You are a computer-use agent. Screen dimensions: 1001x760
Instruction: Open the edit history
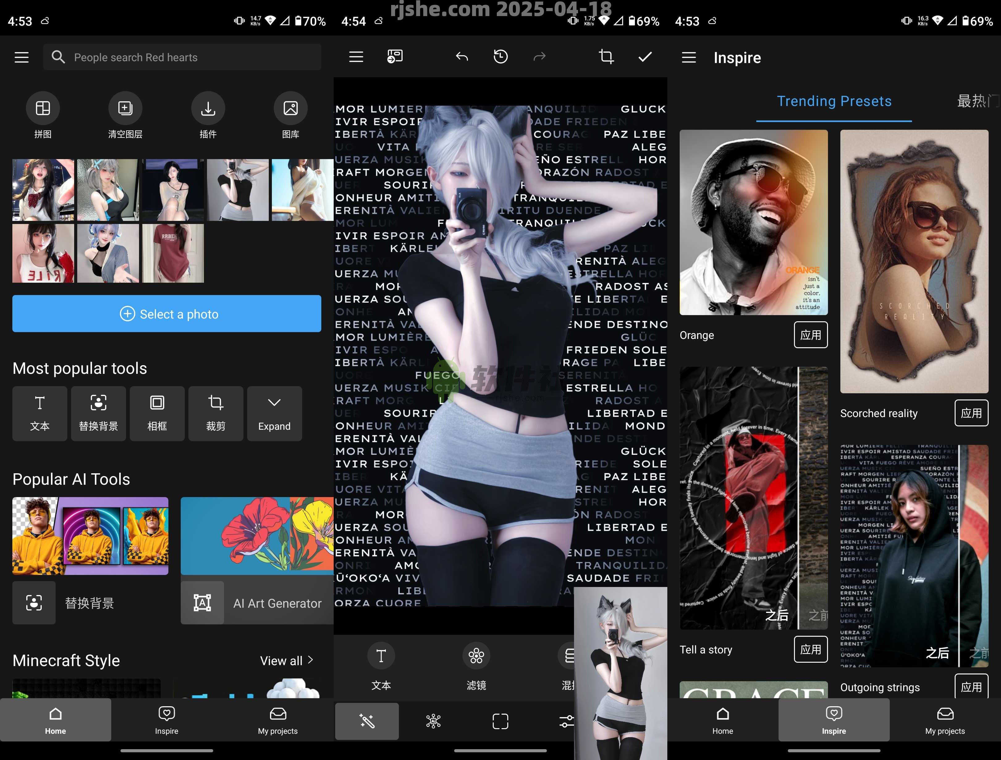[500, 57]
